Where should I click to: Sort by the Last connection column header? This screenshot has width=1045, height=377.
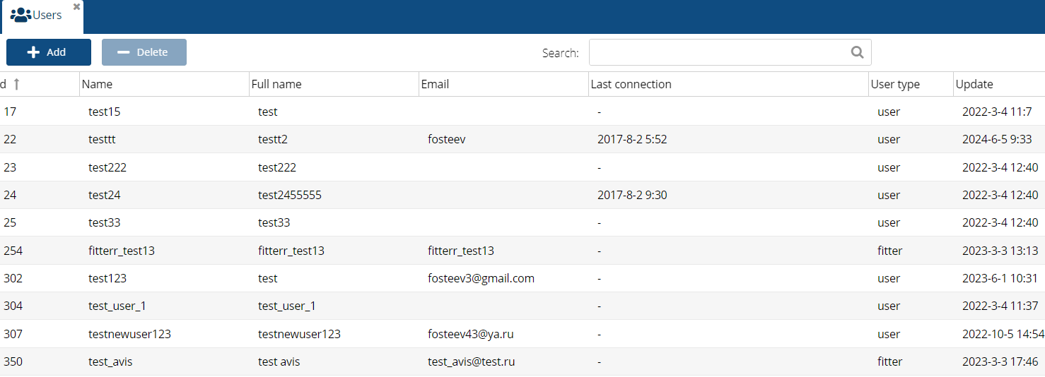631,84
